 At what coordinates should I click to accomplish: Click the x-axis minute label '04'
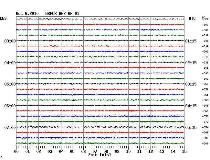[61, 151]
